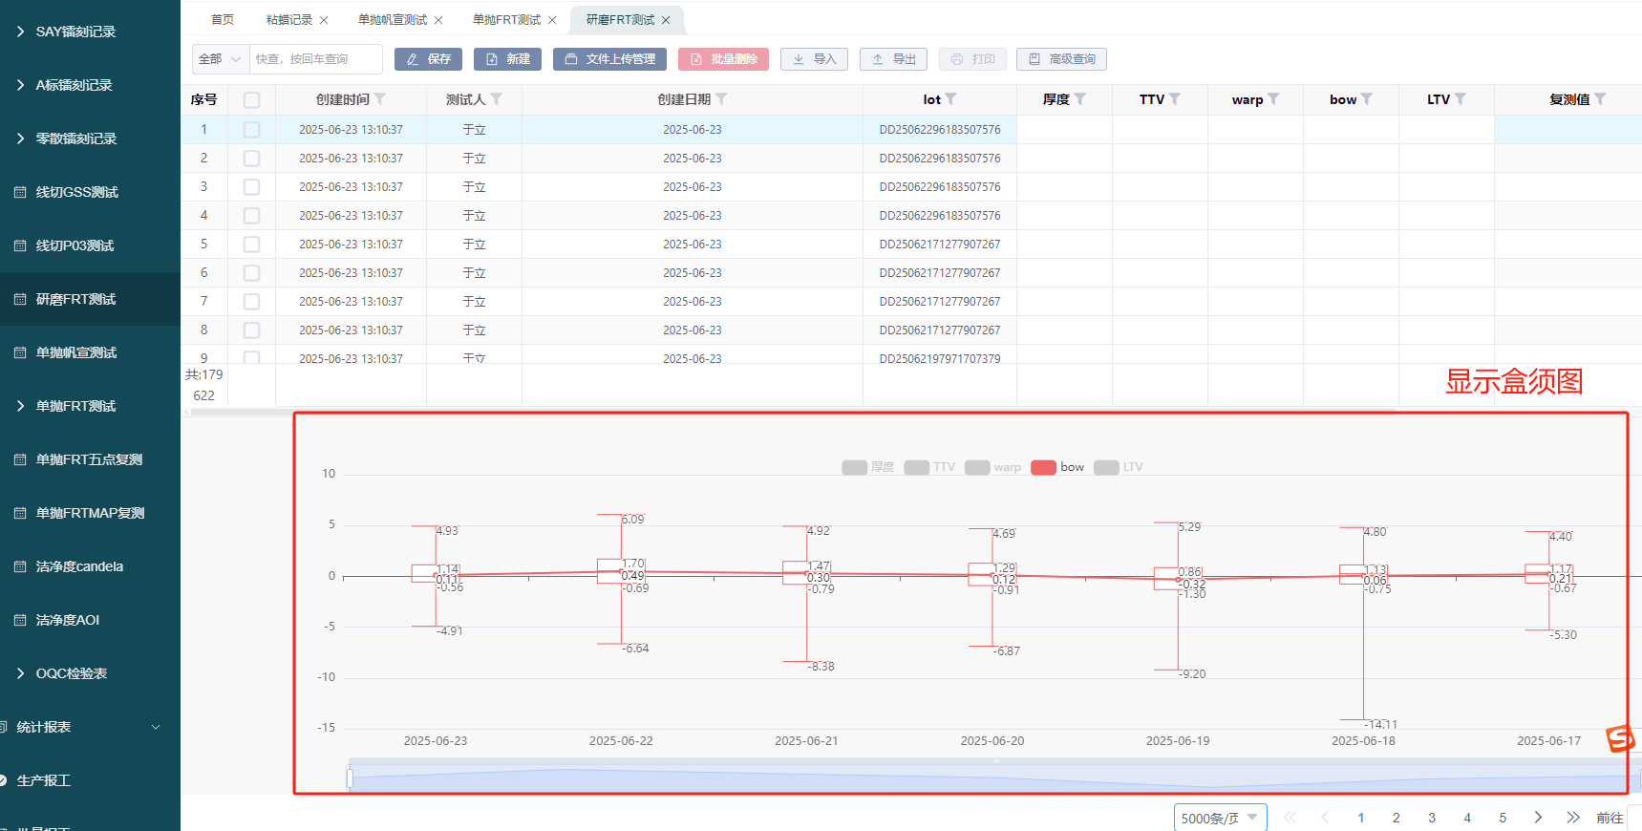Open the 5000条/页 page size dropdown
The width and height of the screenshot is (1642, 831).
click(x=1219, y=818)
